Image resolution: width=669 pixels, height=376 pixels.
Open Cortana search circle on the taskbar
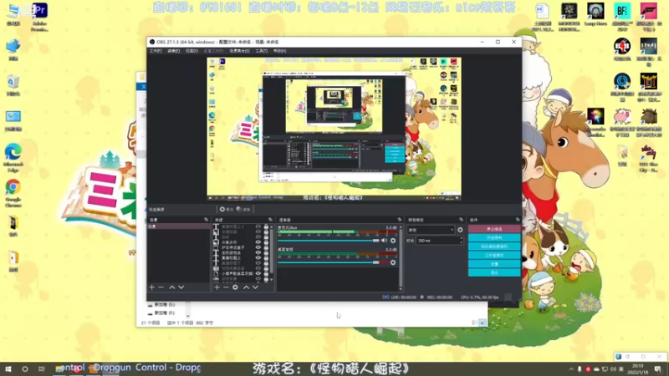point(25,368)
